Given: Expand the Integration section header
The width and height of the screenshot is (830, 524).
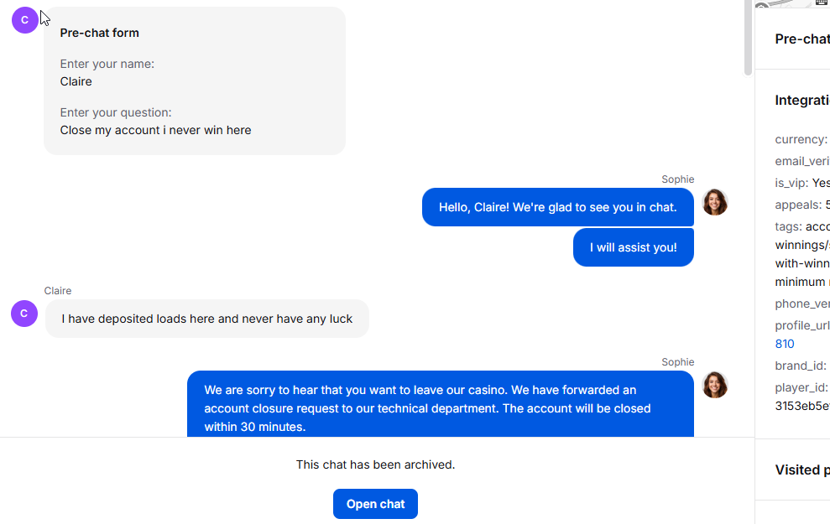Looking at the screenshot, I should (801, 101).
